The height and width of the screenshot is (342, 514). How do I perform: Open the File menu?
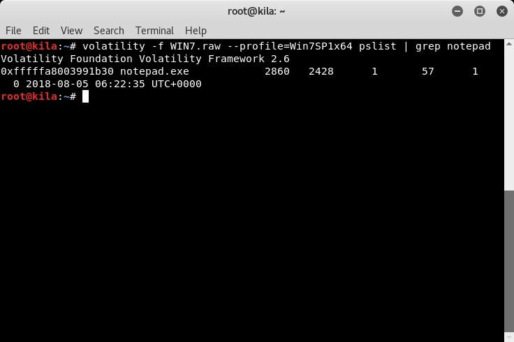click(13, 31)
